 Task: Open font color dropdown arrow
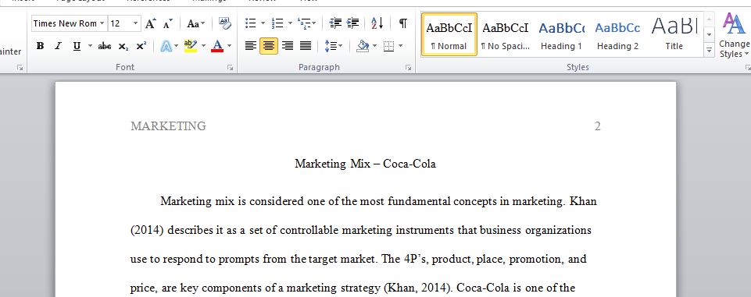coord(230,46)
